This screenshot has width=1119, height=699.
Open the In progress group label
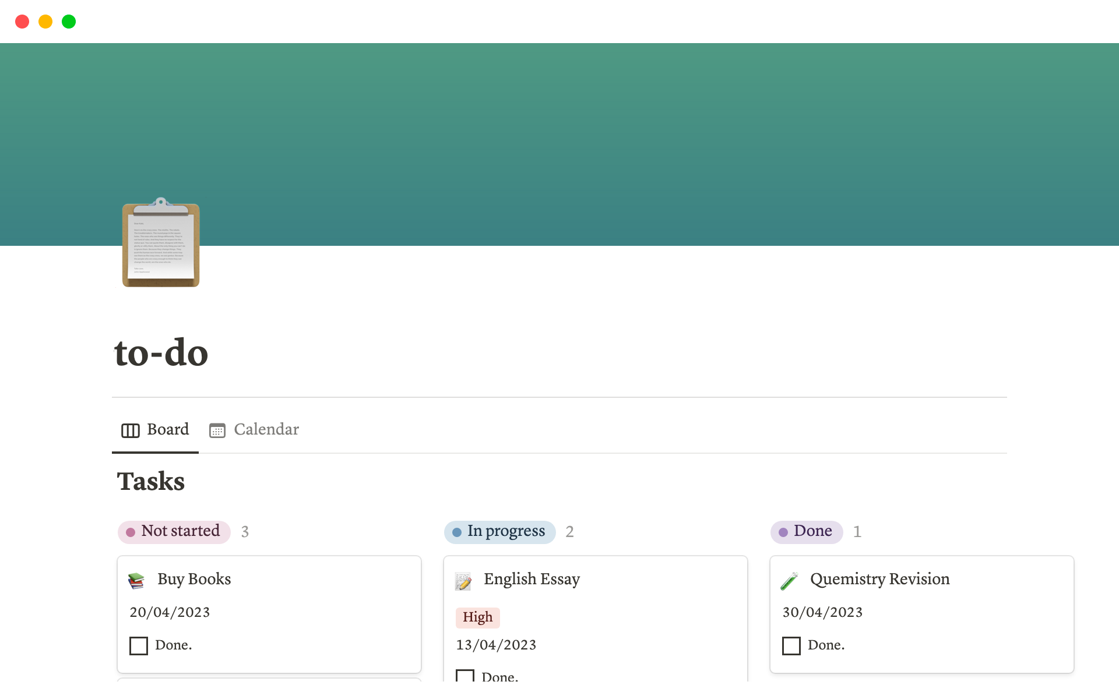(500, 531)
